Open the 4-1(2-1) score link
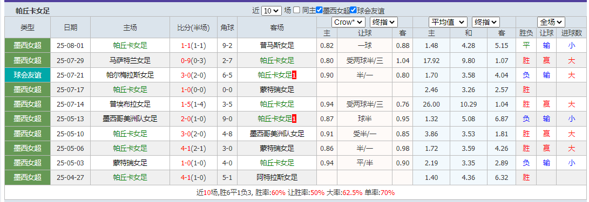Screen dimensions: 589x202 click(x=193, y=148)
